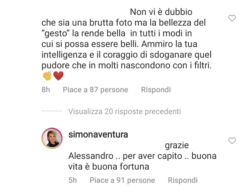This screenshot has height=191, width=250.
Task: Like simonaventura's reply with the heart icon
Action: click(x=232, y=141)
